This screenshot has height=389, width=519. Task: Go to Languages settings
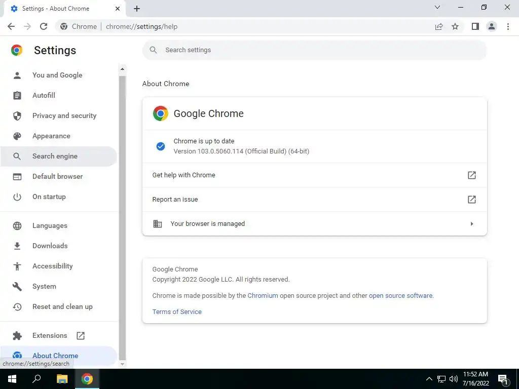click(59, 225)
